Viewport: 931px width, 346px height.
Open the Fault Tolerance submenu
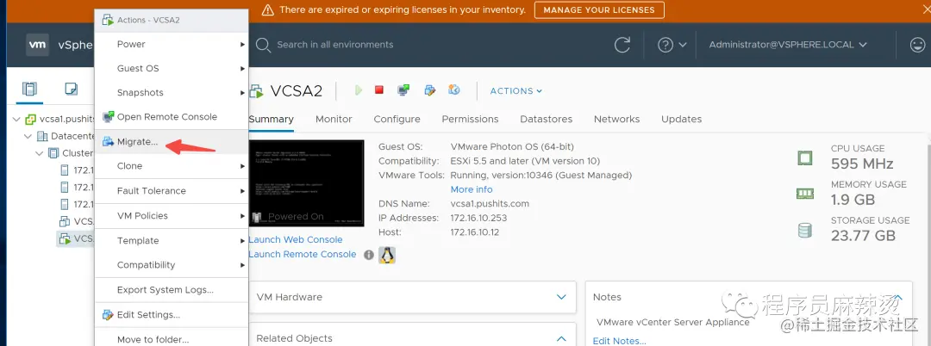tap(172, 191)
